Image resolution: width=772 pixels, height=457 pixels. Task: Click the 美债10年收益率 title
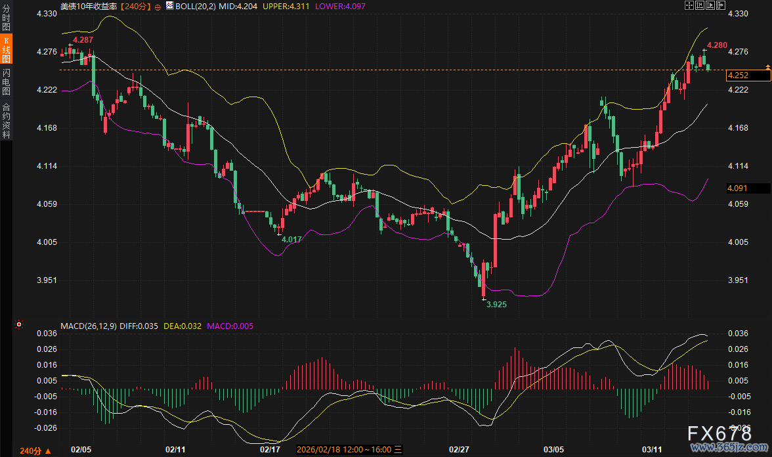tap(89, 7)
